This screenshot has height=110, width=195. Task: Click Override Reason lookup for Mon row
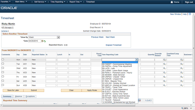click(165, 60)
